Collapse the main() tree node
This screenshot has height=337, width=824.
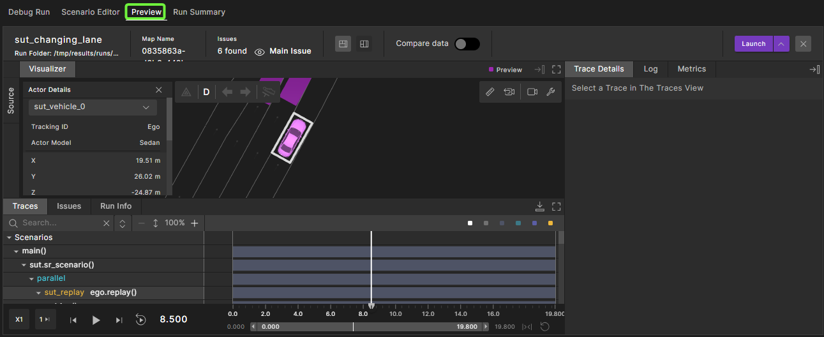[x=17, y=251]
